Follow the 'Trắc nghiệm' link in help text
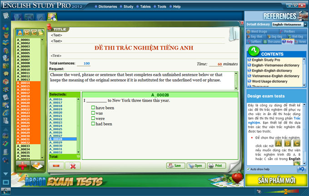 click(x=297, y=118)
